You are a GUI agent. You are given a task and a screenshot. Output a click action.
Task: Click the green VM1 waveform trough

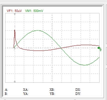(84, 65)
